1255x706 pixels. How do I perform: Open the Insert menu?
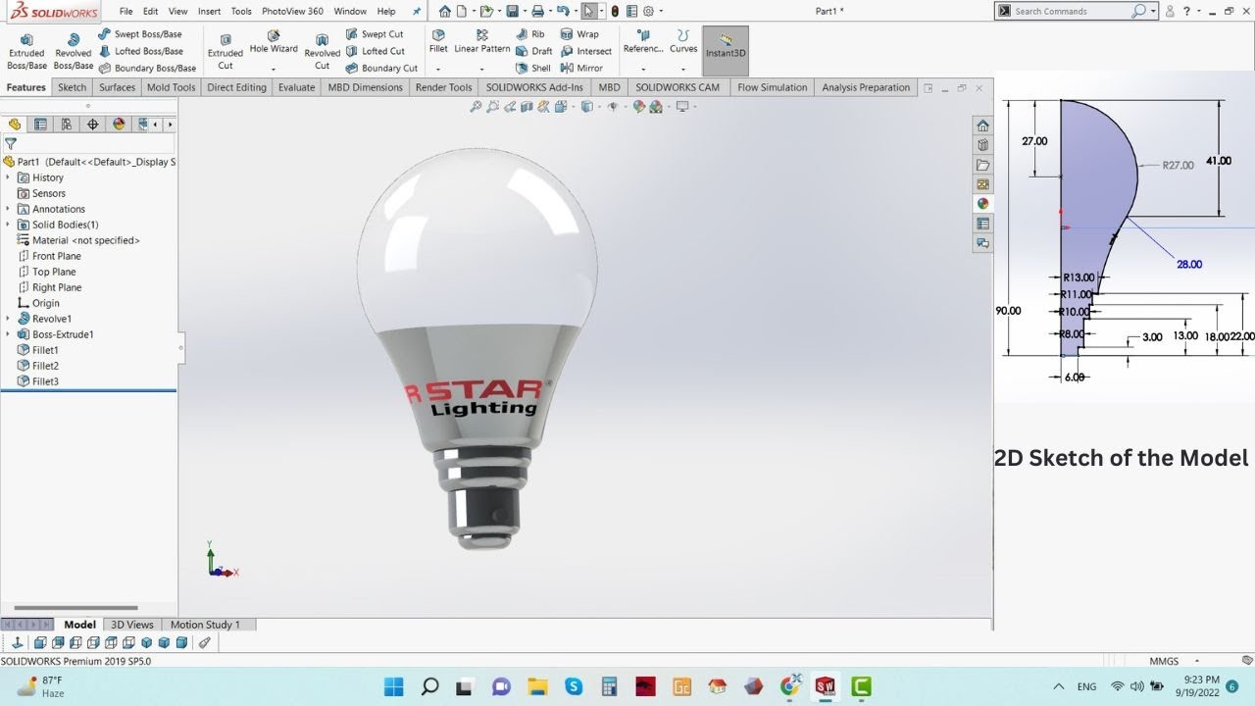click(209, 11)
